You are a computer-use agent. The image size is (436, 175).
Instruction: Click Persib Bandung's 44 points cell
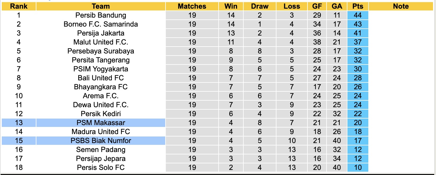click(x=358, y=15)
